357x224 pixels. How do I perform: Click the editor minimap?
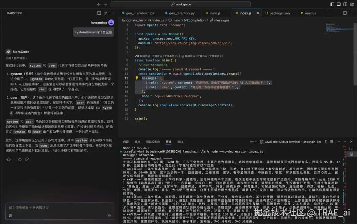339,29
